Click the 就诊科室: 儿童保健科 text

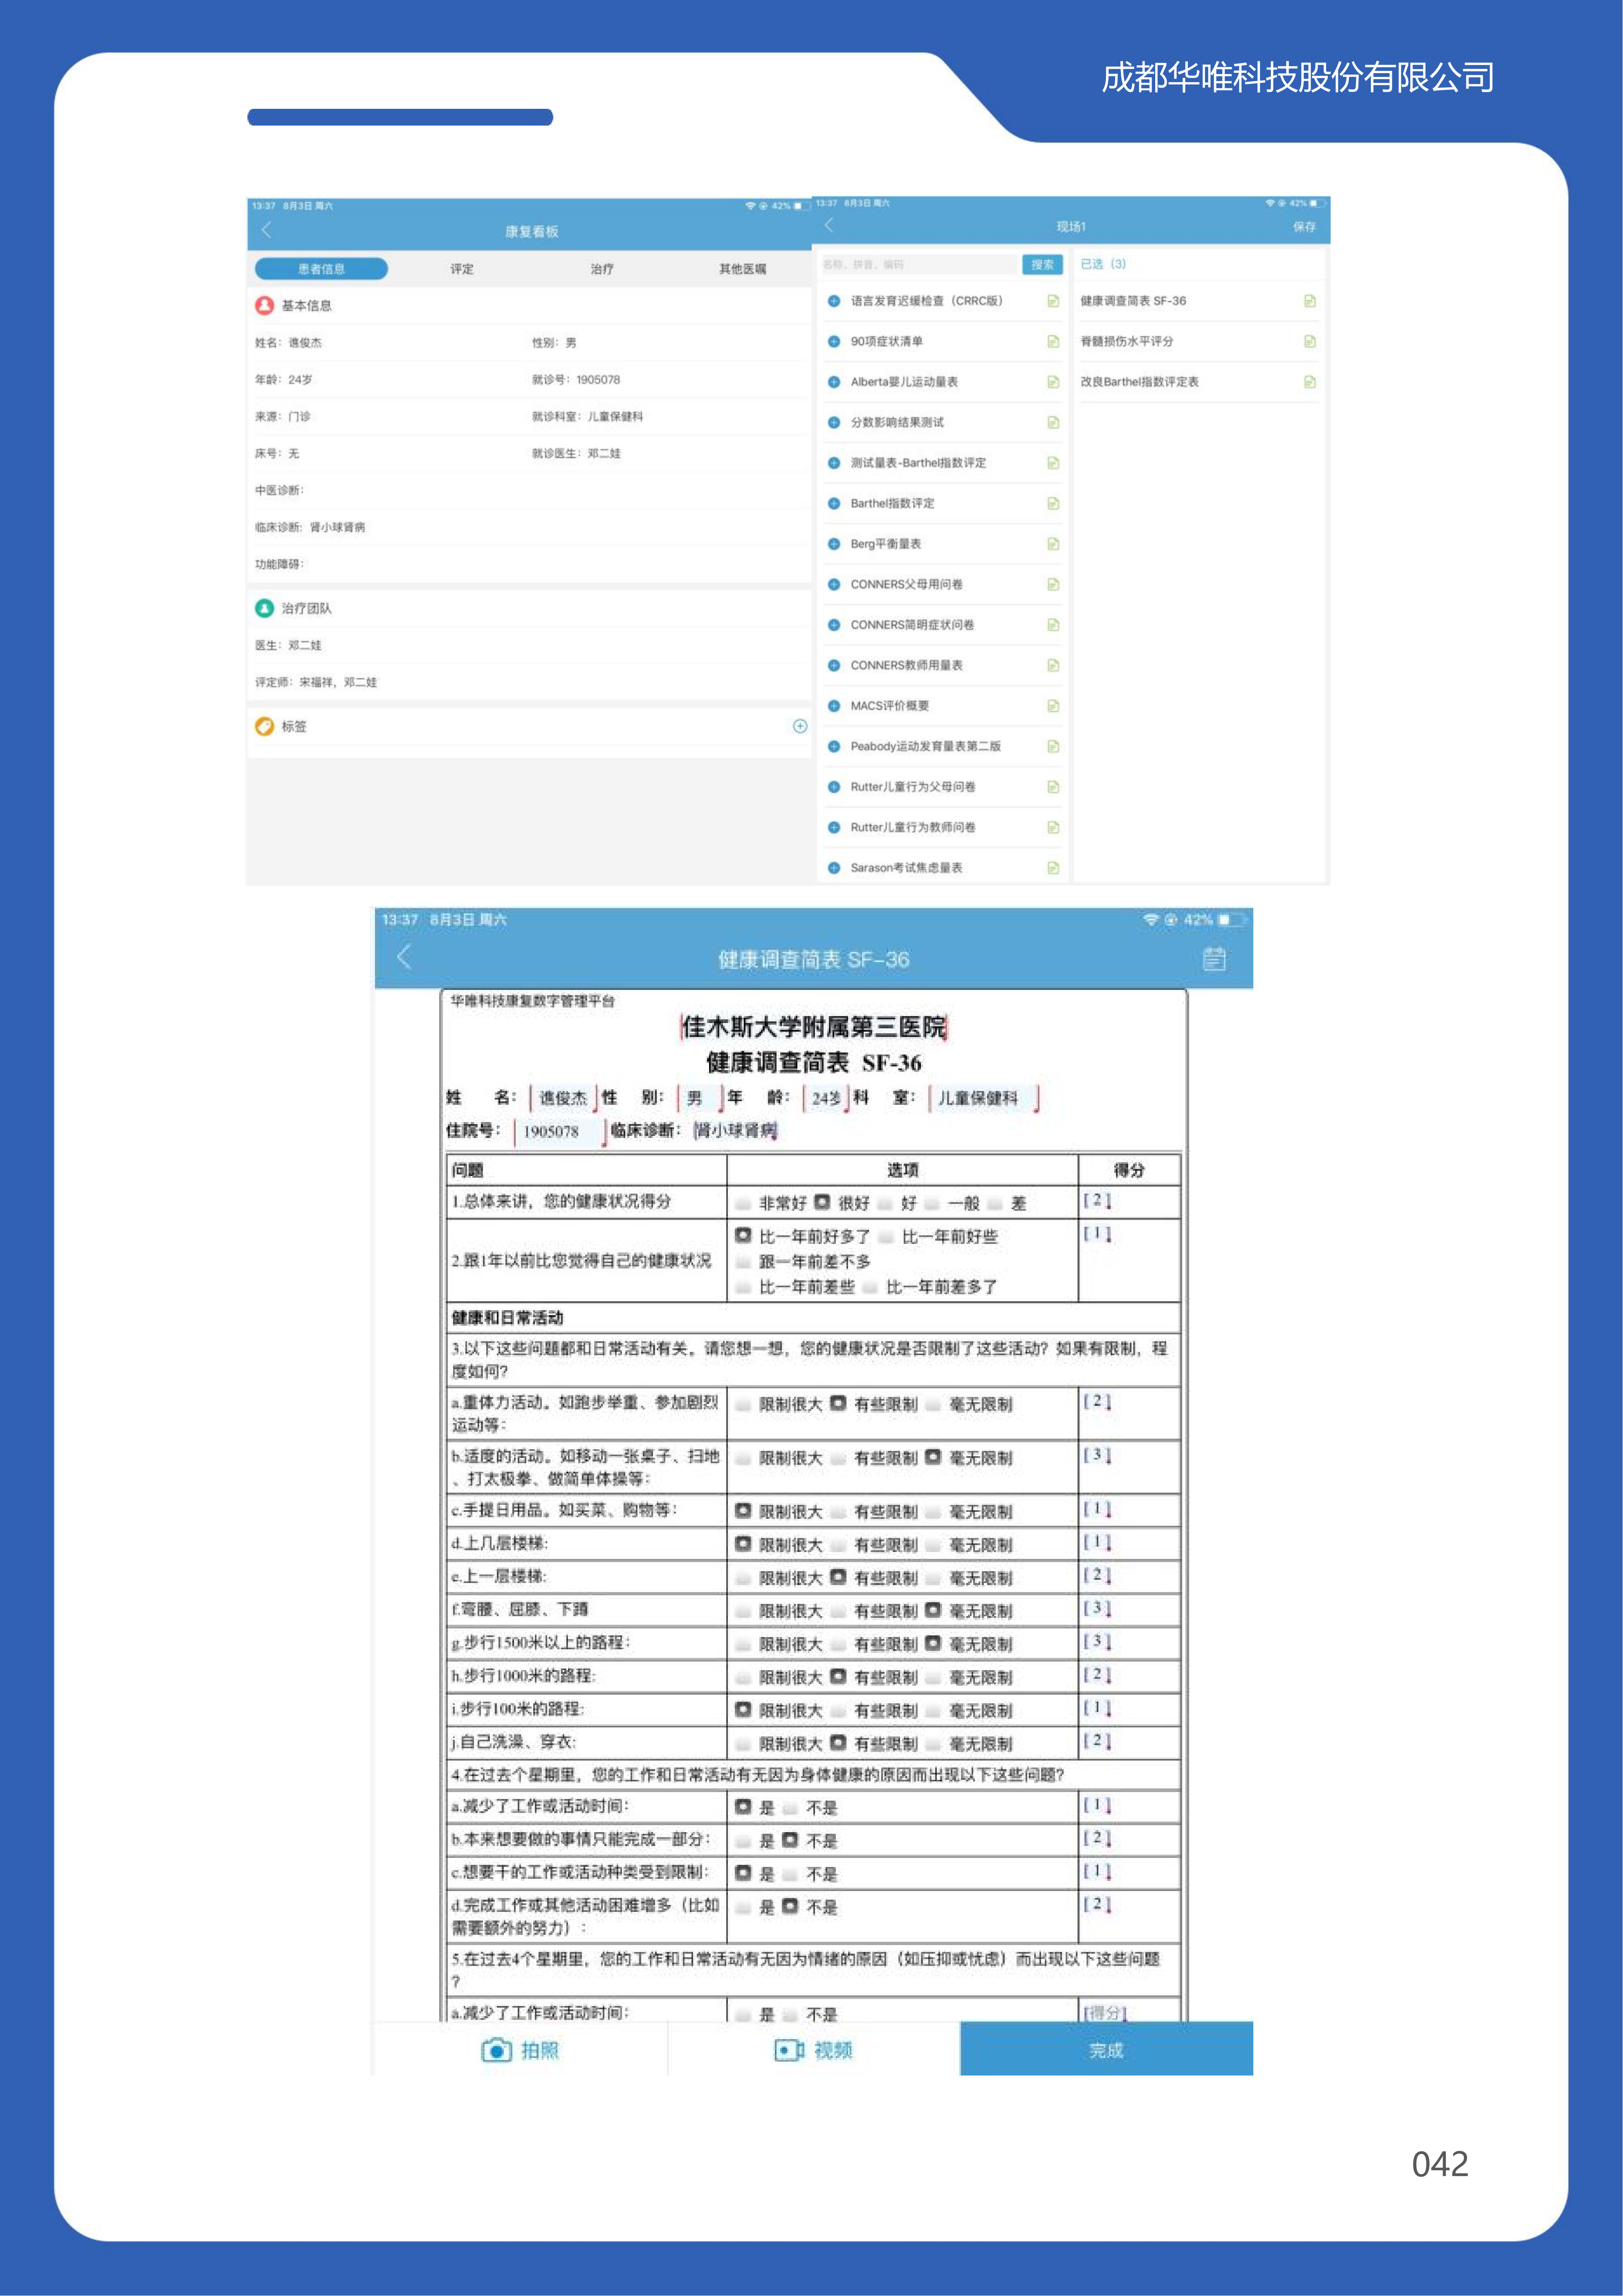tap(588, 417)
